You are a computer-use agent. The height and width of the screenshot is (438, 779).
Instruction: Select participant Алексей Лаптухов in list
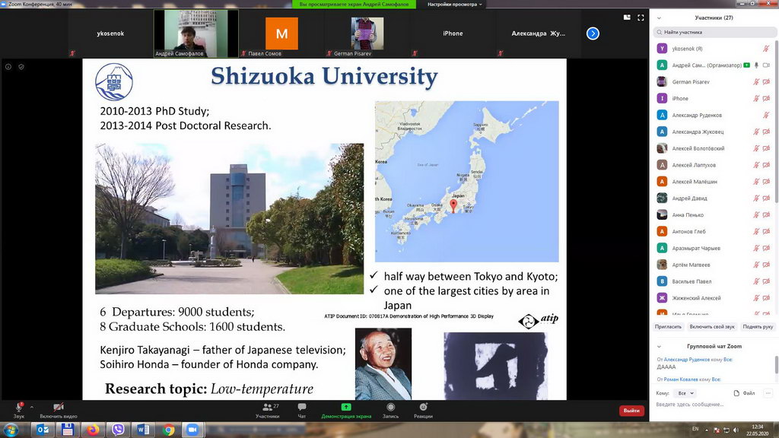[714, 165]
